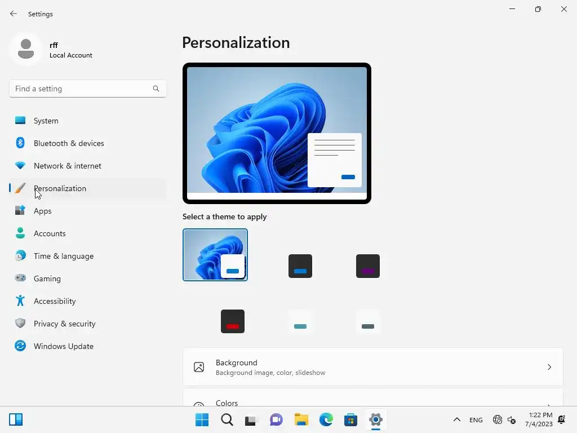Click the user avatar icon for rff

click(x=26, y=49)
